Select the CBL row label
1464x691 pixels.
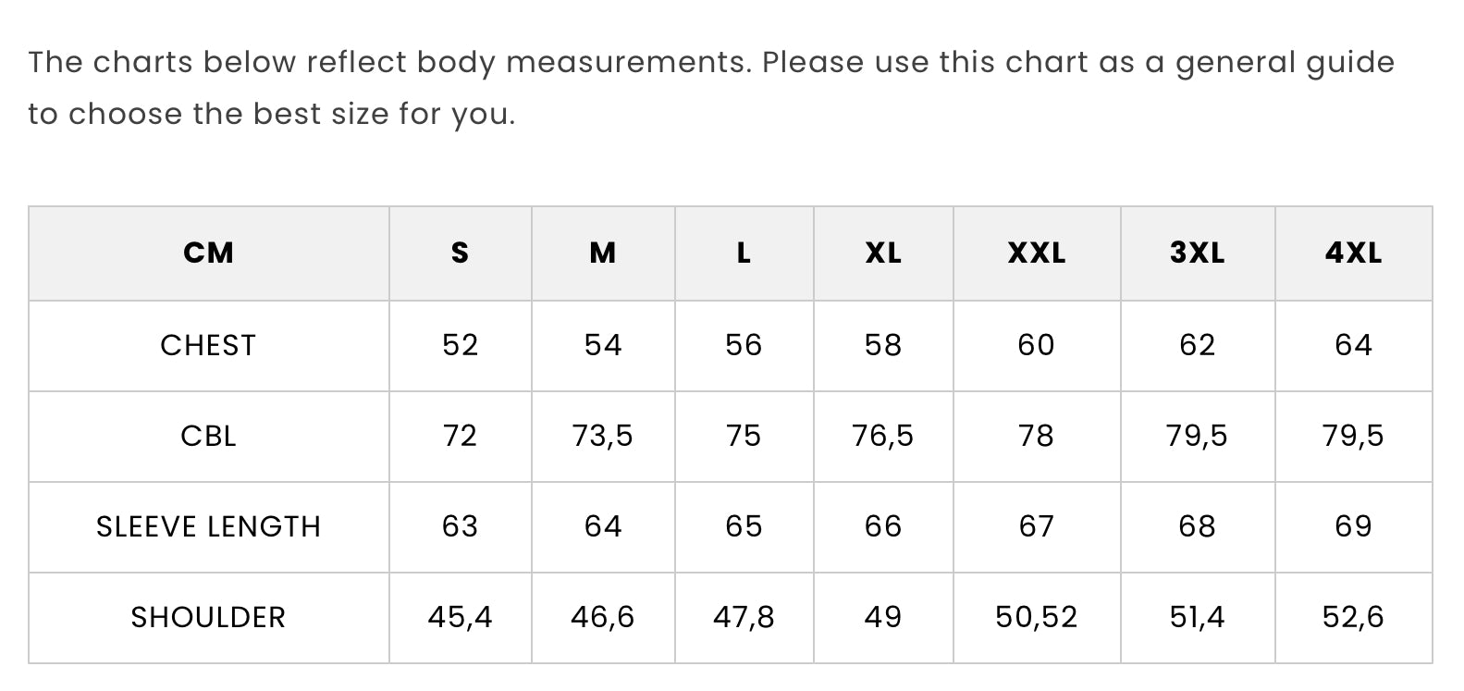(x=208, y=436)
